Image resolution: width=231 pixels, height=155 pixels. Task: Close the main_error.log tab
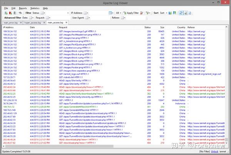click(21, 23)
